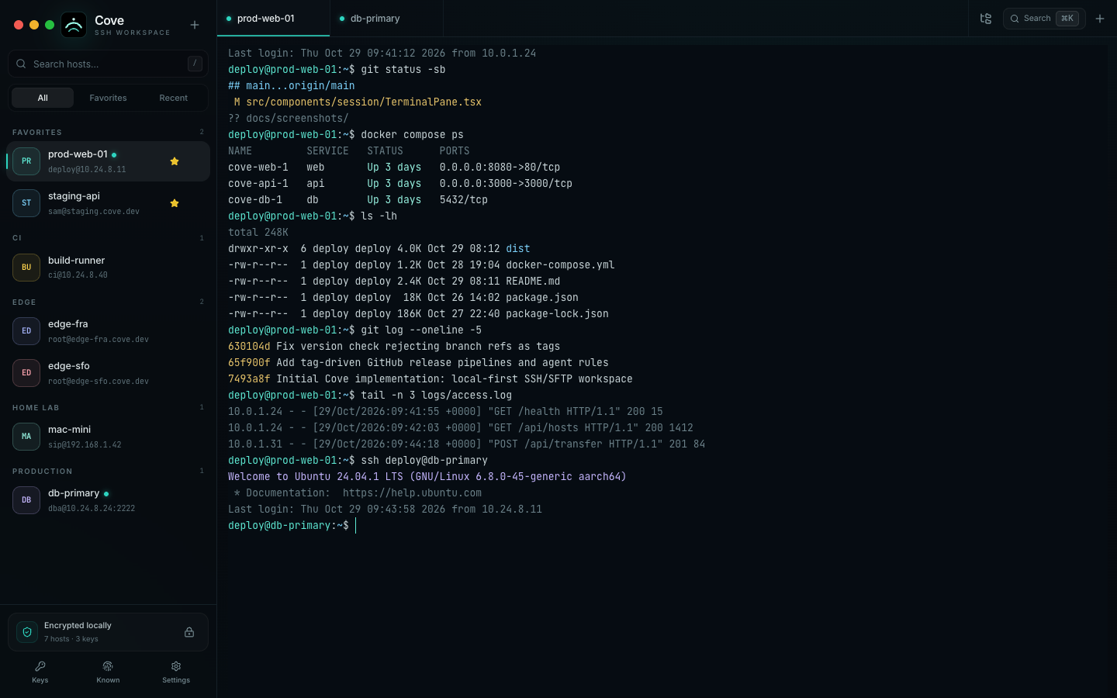The width and height of the screenshot is (1117, 698).
Task: Click the help.ubuntu.com documentation link
Action: 412,493
